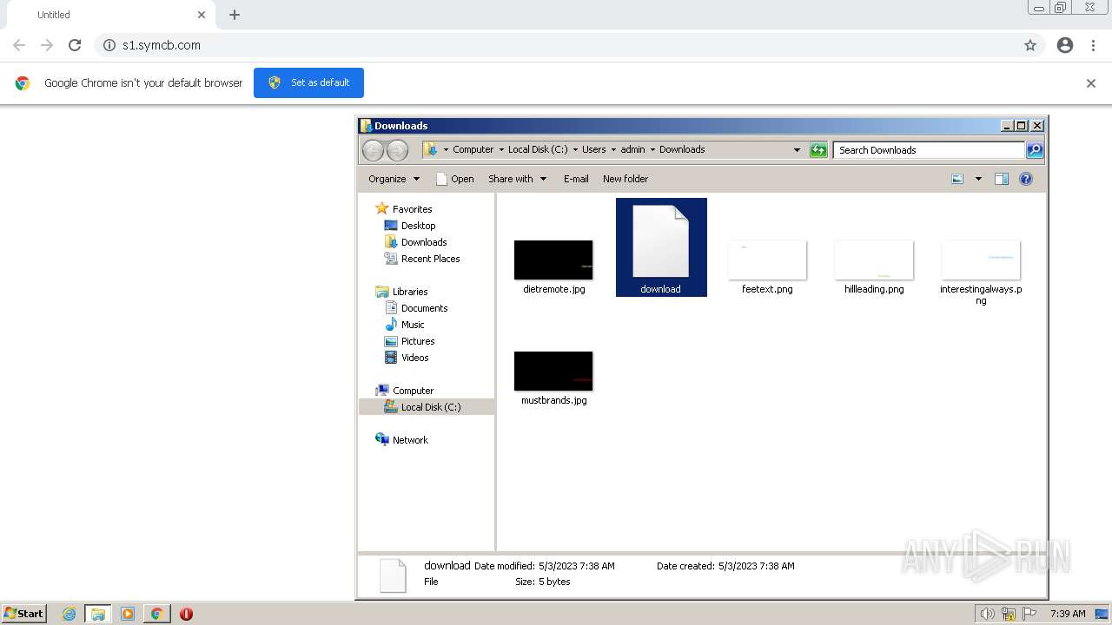1112x625 pixels.
Task: Click the Chrome forward navigation arrow
Action: pyautogui.click(x=47, y=45)
